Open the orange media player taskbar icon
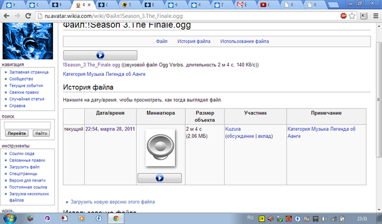Viewport: 382px width, 224px height. [81, 219]
